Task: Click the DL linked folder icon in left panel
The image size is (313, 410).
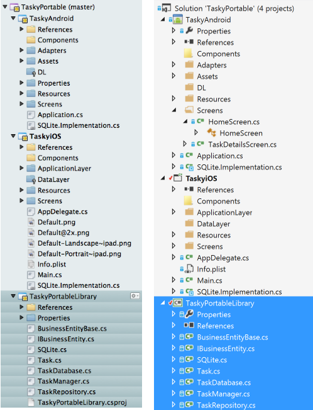Action: coord(31,72)
